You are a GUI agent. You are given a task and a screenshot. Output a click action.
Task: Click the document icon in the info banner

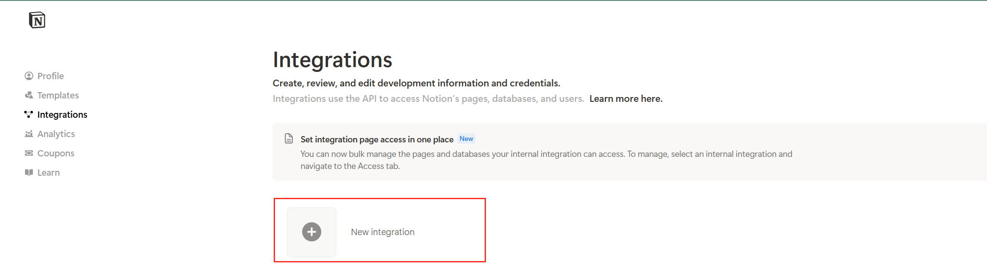coord(289,139)
